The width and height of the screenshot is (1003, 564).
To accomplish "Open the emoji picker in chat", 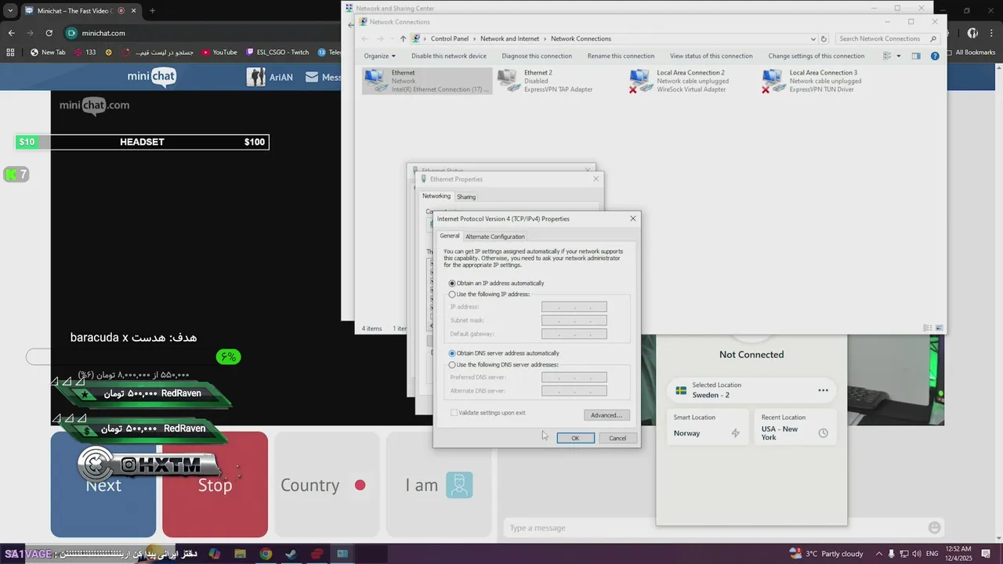I will coord(934,527).
